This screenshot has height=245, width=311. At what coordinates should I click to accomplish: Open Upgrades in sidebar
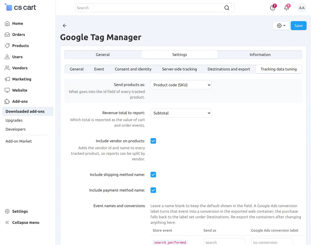(x=14, y=120)
